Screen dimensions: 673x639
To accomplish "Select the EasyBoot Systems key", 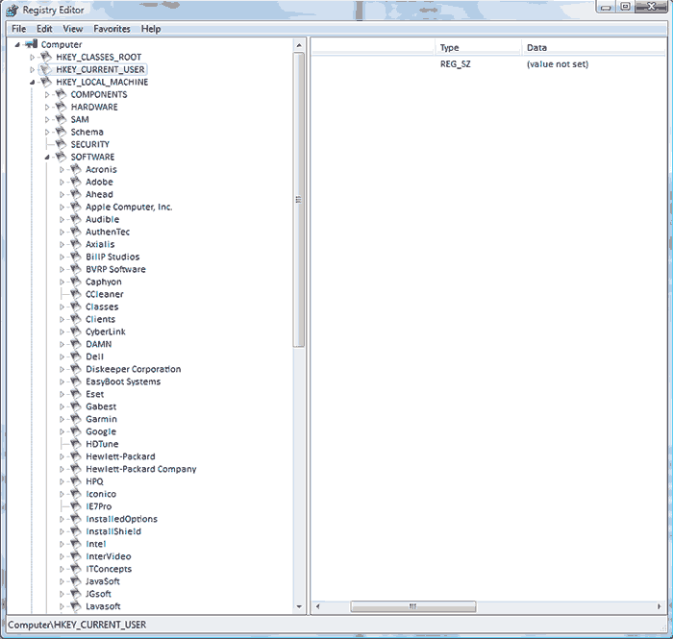I will [123, 381].
